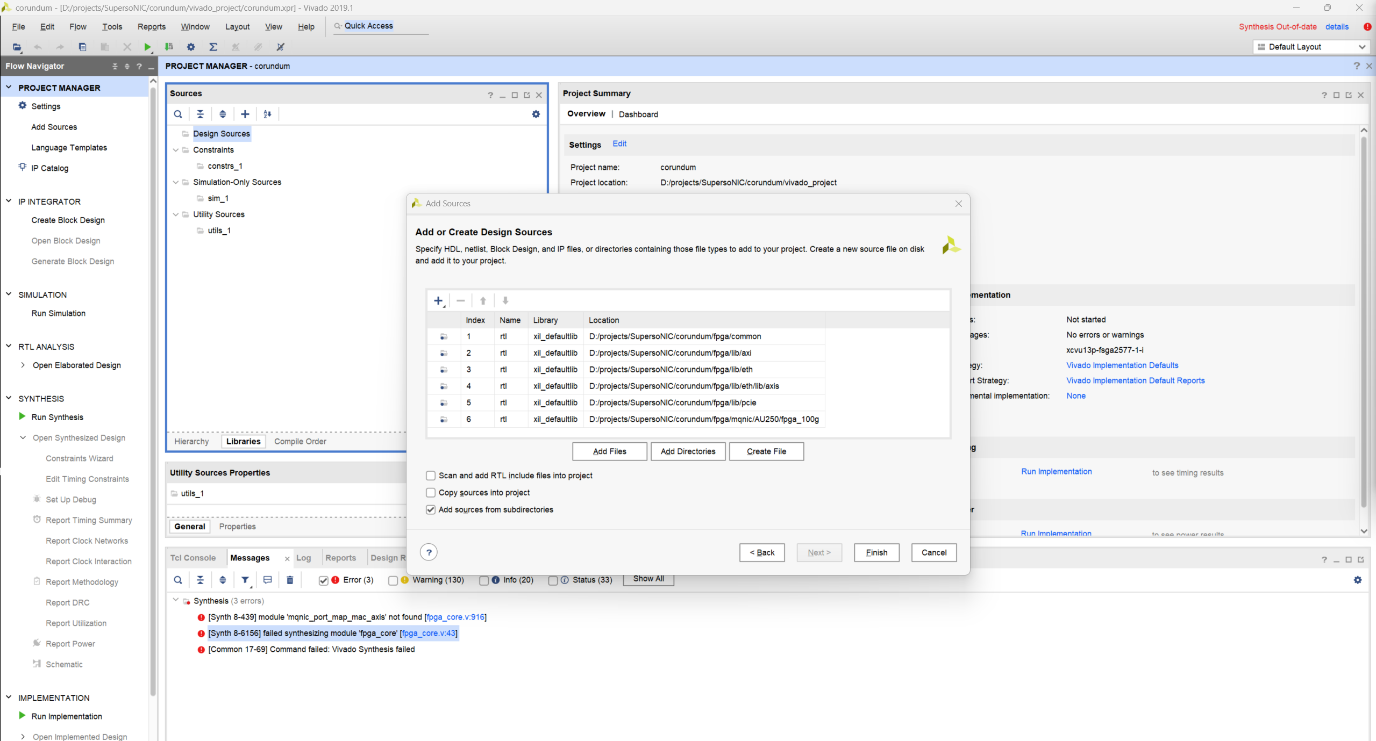1376x741 pixels.
Task: Uncheck Add sources from subdirectories
Action: (x=430, y=509)
